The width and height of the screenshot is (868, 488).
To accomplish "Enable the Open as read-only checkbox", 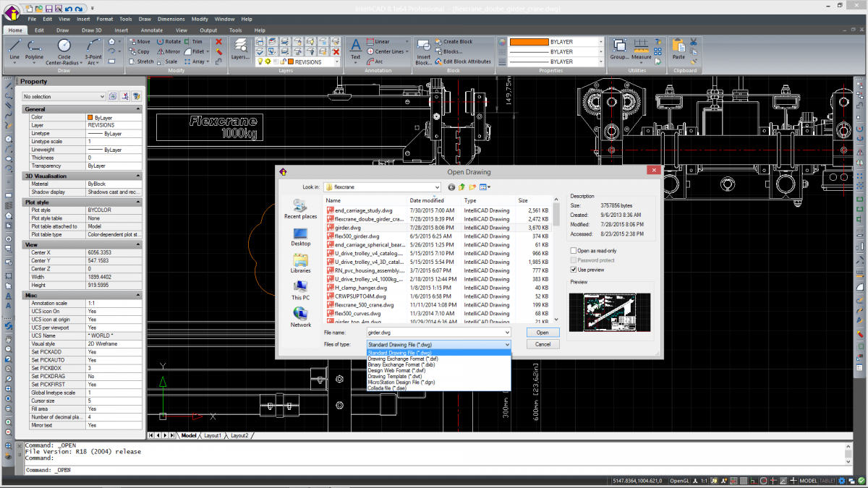I will click(x=574, y=249).
